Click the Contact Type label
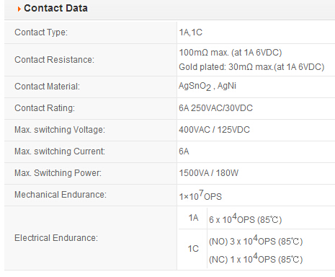 coord(41,32)
